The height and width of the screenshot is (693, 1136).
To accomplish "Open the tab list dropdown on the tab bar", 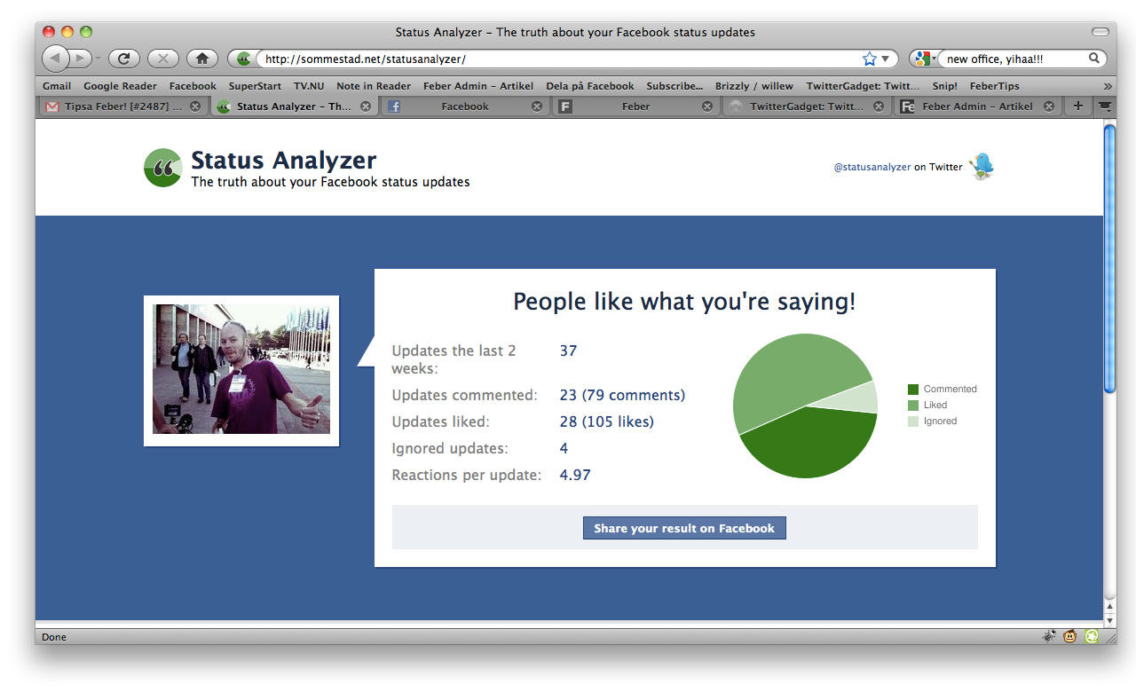I will pyautogui.click(x=1103, y=106).
